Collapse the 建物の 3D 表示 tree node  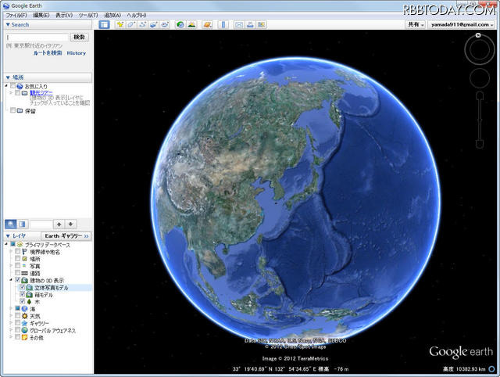(x=10, y=280)
